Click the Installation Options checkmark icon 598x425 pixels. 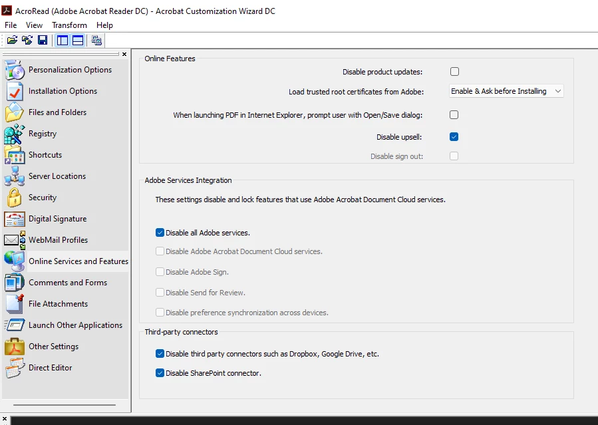tap(15, 91)
